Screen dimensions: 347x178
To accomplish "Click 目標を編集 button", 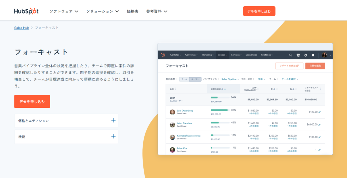I will coord(315,66).
